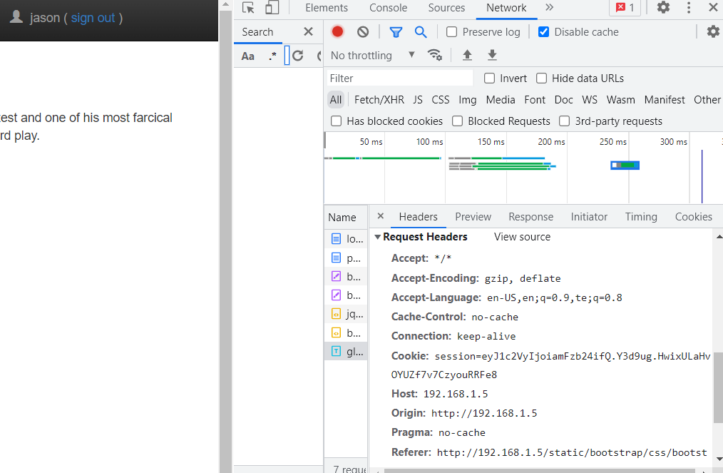Click the 250 ms timeline request bar
This screenshot has height=473, width=723.
pyautogui.click(x=625, y=166)
